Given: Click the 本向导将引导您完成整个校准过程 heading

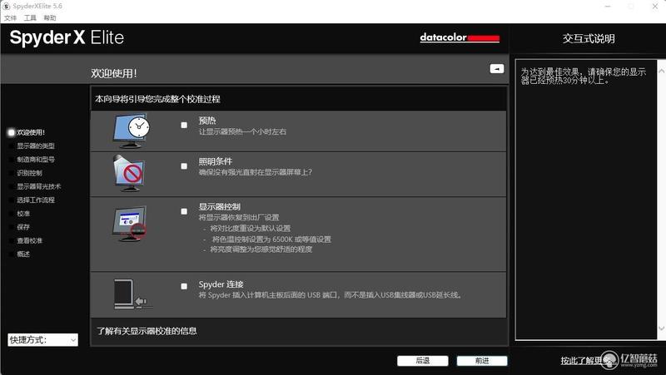Looking at the screenshot, I should point(157,99).
